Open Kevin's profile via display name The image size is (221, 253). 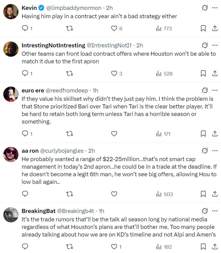click(x=29, y=8)
